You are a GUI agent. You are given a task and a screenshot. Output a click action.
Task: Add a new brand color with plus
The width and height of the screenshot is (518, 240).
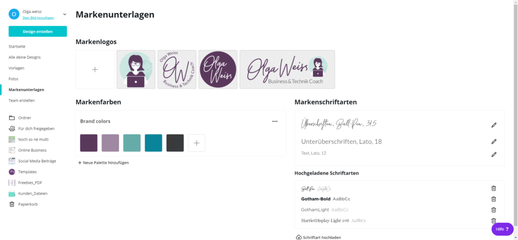[197, 143]
